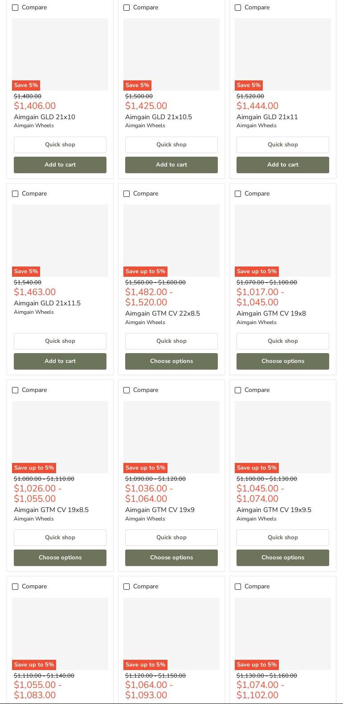Toggle Compare on Aimgain GTM CV 19x9
Viewport: 343px width, 704px height.
127,390
